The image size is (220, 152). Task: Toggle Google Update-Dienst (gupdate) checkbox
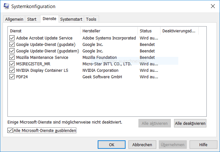click(12, 45)
